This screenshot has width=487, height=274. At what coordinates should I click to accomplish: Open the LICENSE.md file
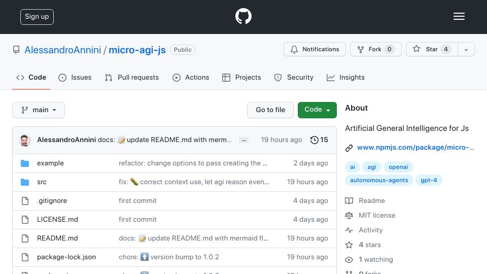[57, 219]
